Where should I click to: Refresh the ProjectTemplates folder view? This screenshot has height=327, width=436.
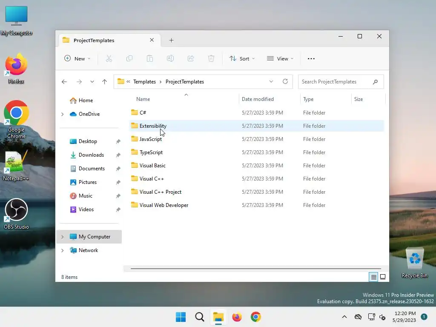pos(285,81)
